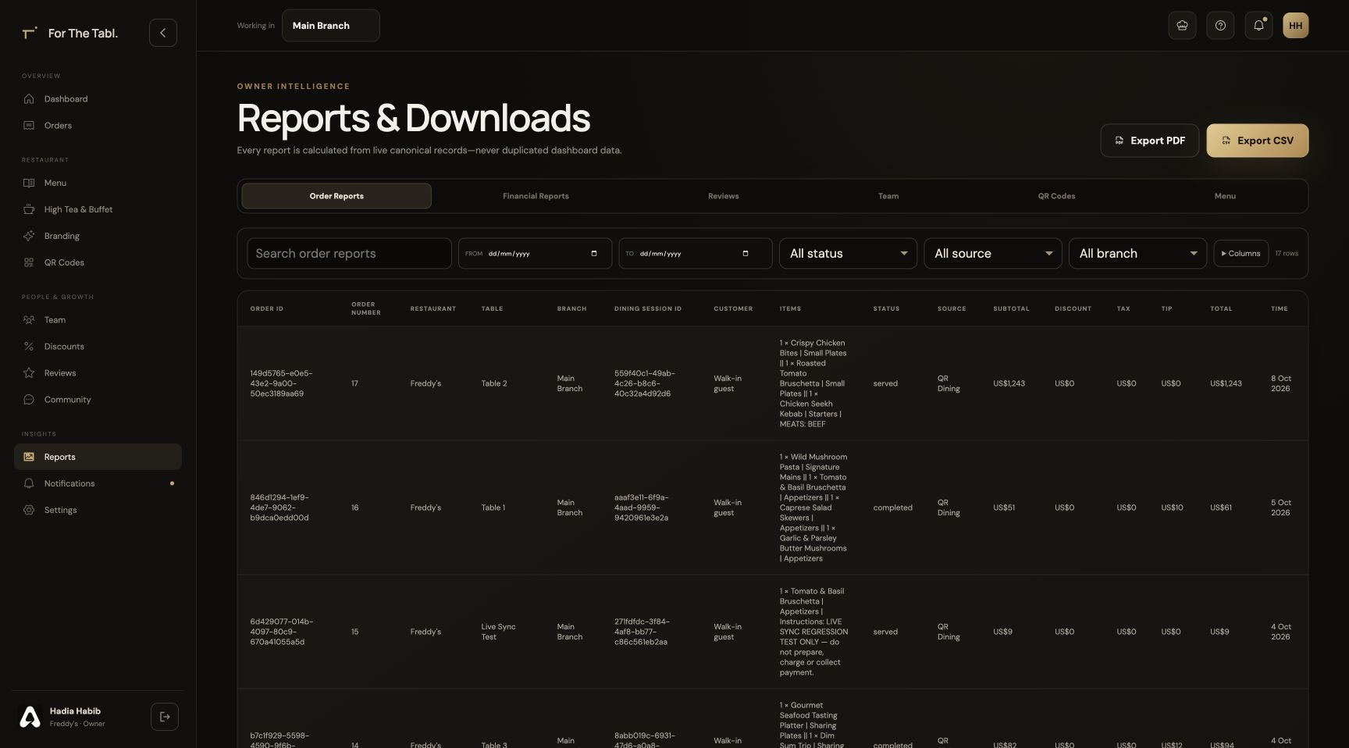Collapse the sidebar with the chevron button
1349x748 pixels.
(163, 33)
